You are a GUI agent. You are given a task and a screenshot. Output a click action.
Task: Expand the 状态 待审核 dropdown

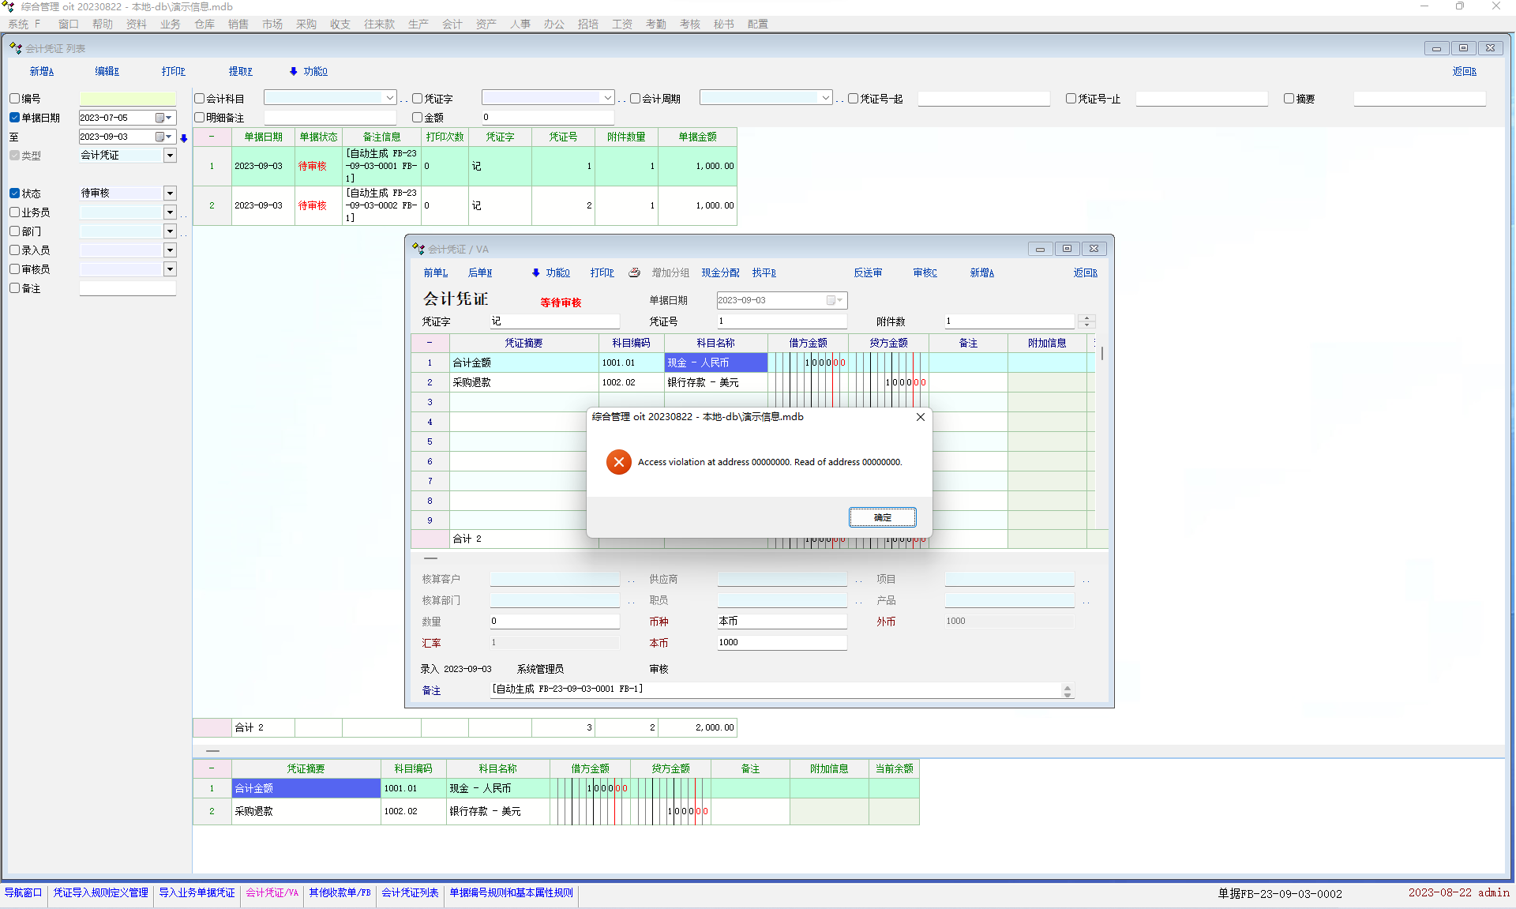[170, 193]
